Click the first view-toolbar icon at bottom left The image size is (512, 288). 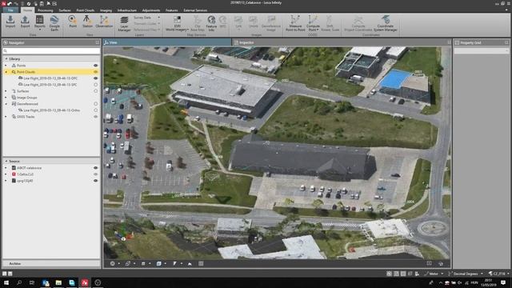tap(112, 263)
